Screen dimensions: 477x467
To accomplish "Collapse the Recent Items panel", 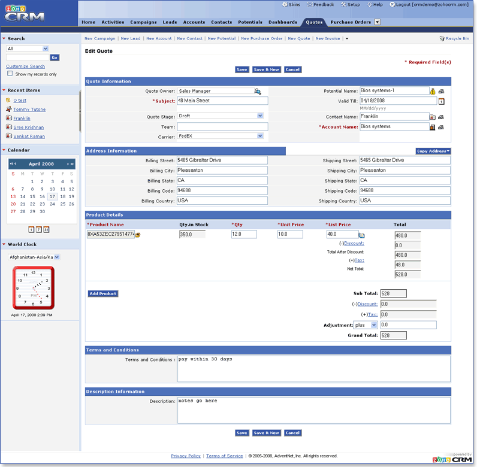I will click(5, 90).
